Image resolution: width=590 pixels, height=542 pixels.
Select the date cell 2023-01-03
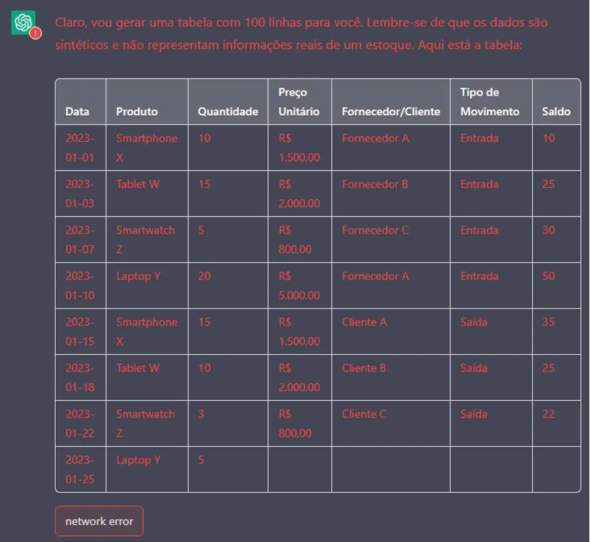tap(80, 194)
